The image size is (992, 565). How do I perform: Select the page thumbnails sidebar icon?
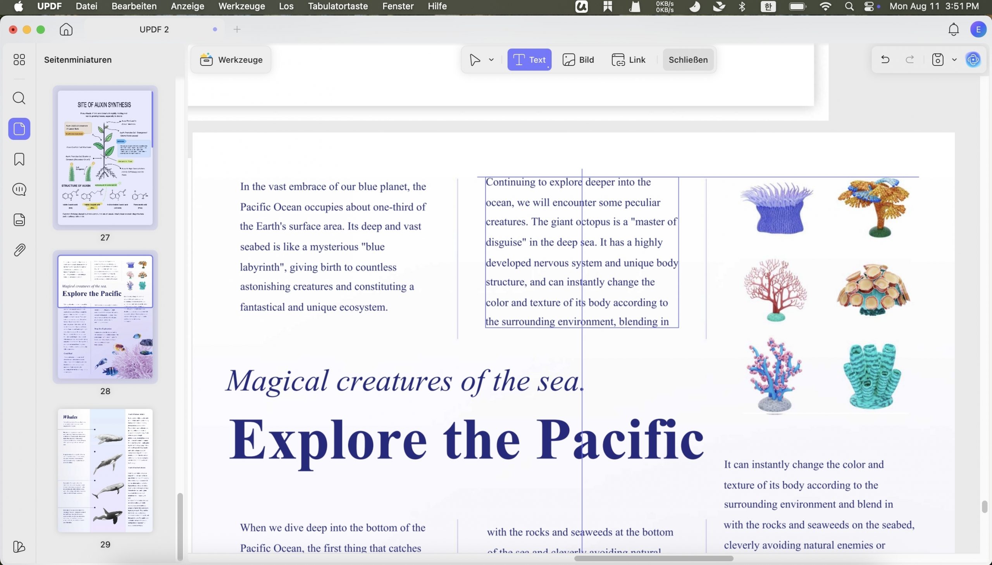[x=19, y=129]
